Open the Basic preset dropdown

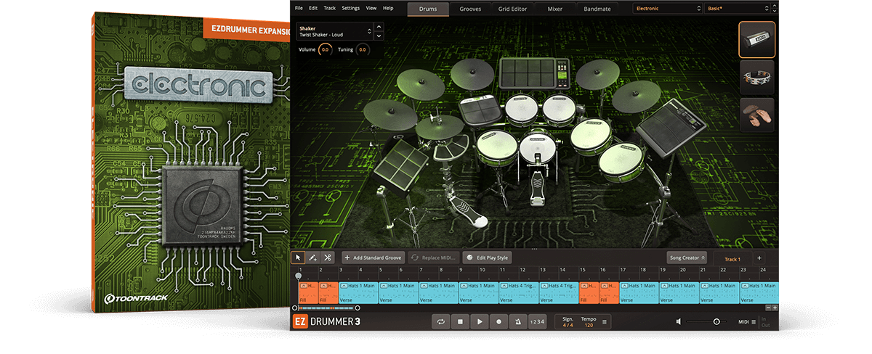[736, 9]
